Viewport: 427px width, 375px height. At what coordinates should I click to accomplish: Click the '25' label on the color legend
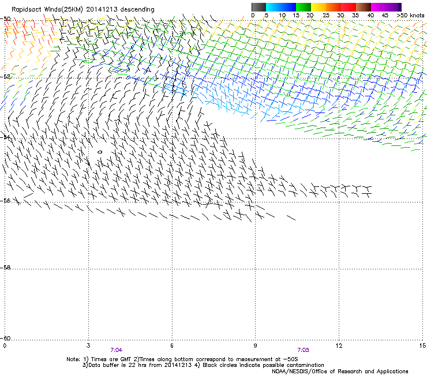pos(325,16)
